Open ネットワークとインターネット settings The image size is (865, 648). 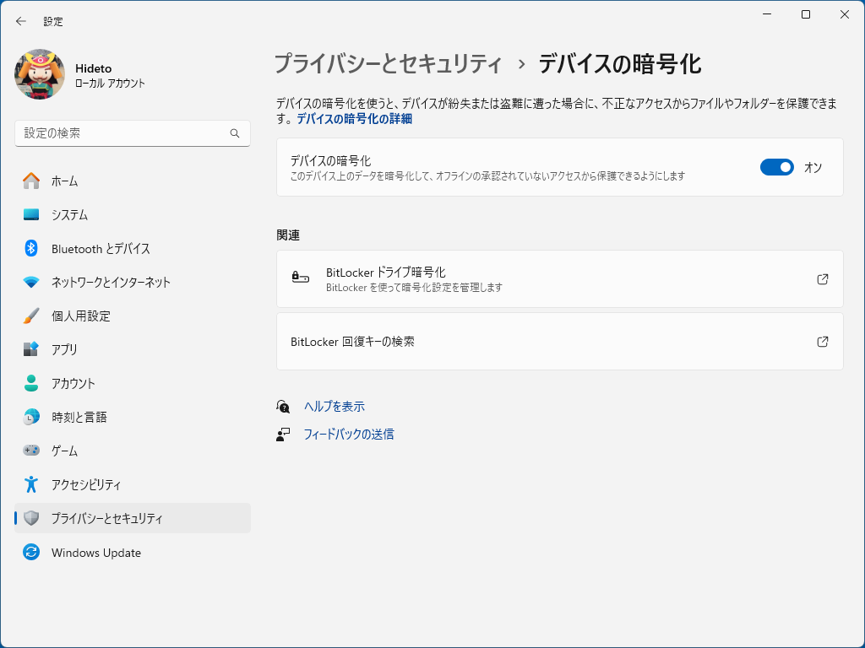pyautogui.click(x=108, y=282)
